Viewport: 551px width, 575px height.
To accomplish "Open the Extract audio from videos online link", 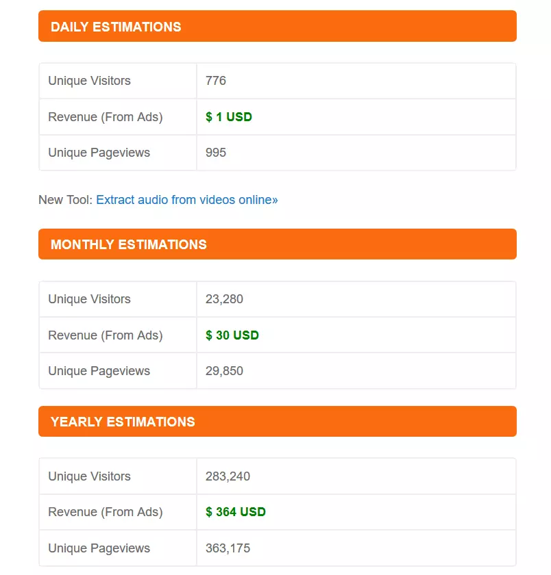I will point(186,200).
